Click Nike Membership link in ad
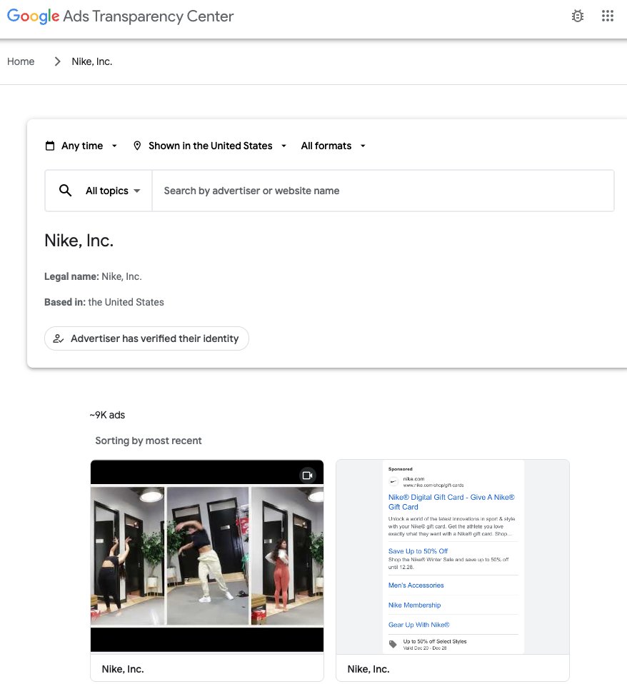Screen dimensions: 627x684 [414, 605]
